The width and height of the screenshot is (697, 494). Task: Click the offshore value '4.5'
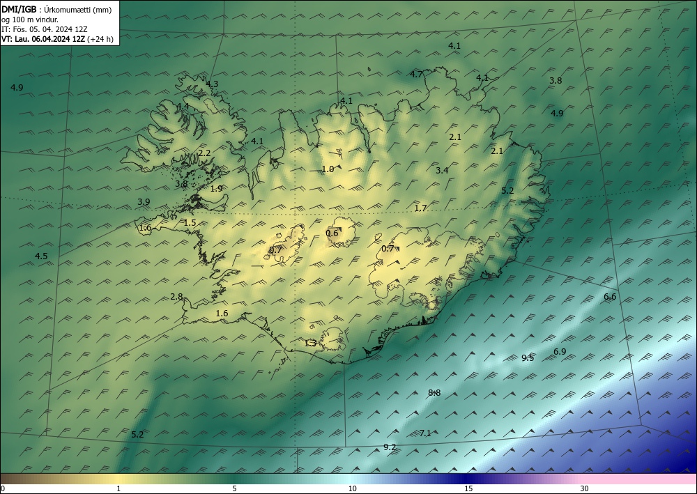pos(41,256)
